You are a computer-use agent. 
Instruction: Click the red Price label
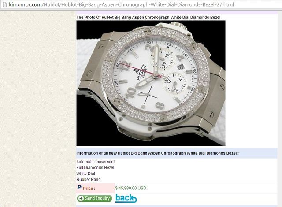tap(89, 189)
